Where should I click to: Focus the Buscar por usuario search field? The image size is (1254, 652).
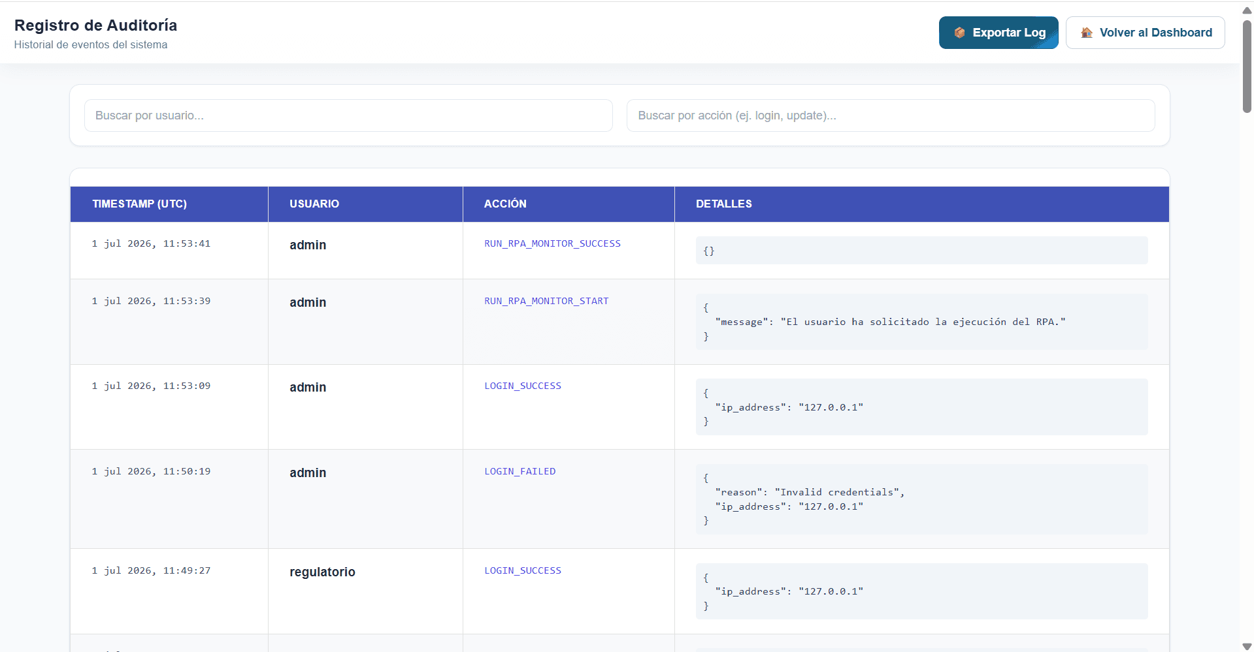[348, 116]
